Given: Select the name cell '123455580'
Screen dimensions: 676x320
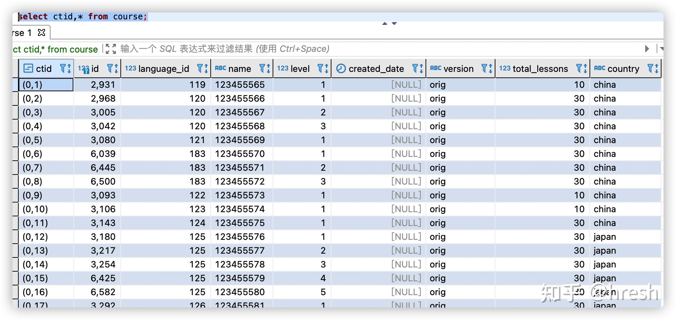Looking at the screenshot, I should 242,292.
